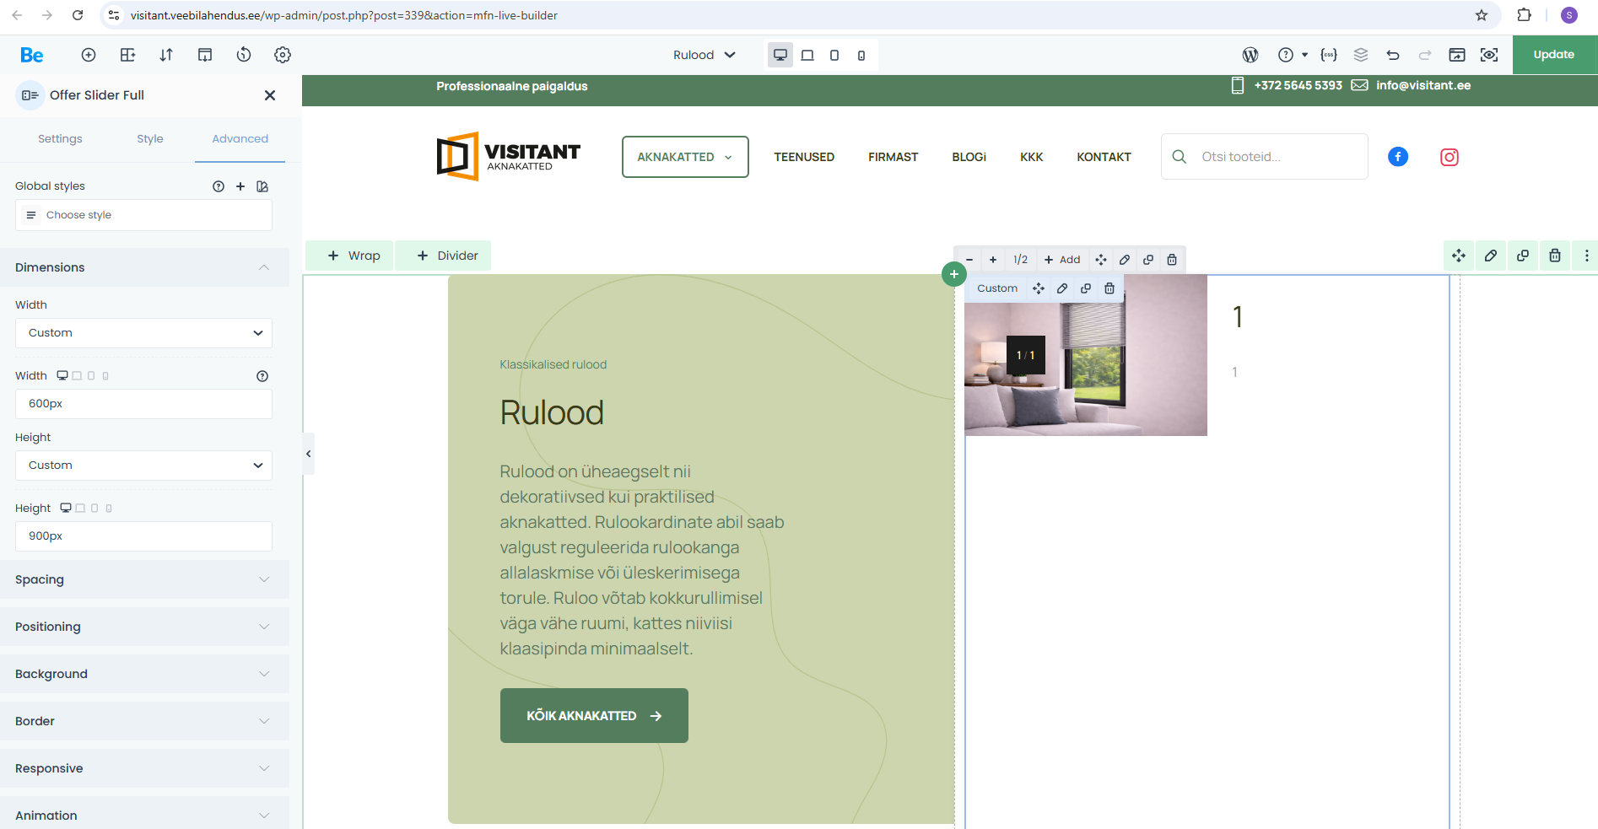Screen dimensions: 1598x829
Task: Click the KÕIK AKNAKATTED button
Action: click(594, 716)
